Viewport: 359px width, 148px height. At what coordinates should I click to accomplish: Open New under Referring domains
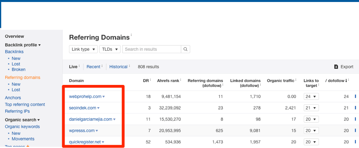[16, 84]
